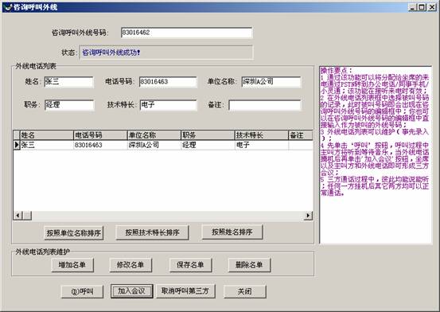Sort the list with 按照技术特长排序

coord(152,232)
